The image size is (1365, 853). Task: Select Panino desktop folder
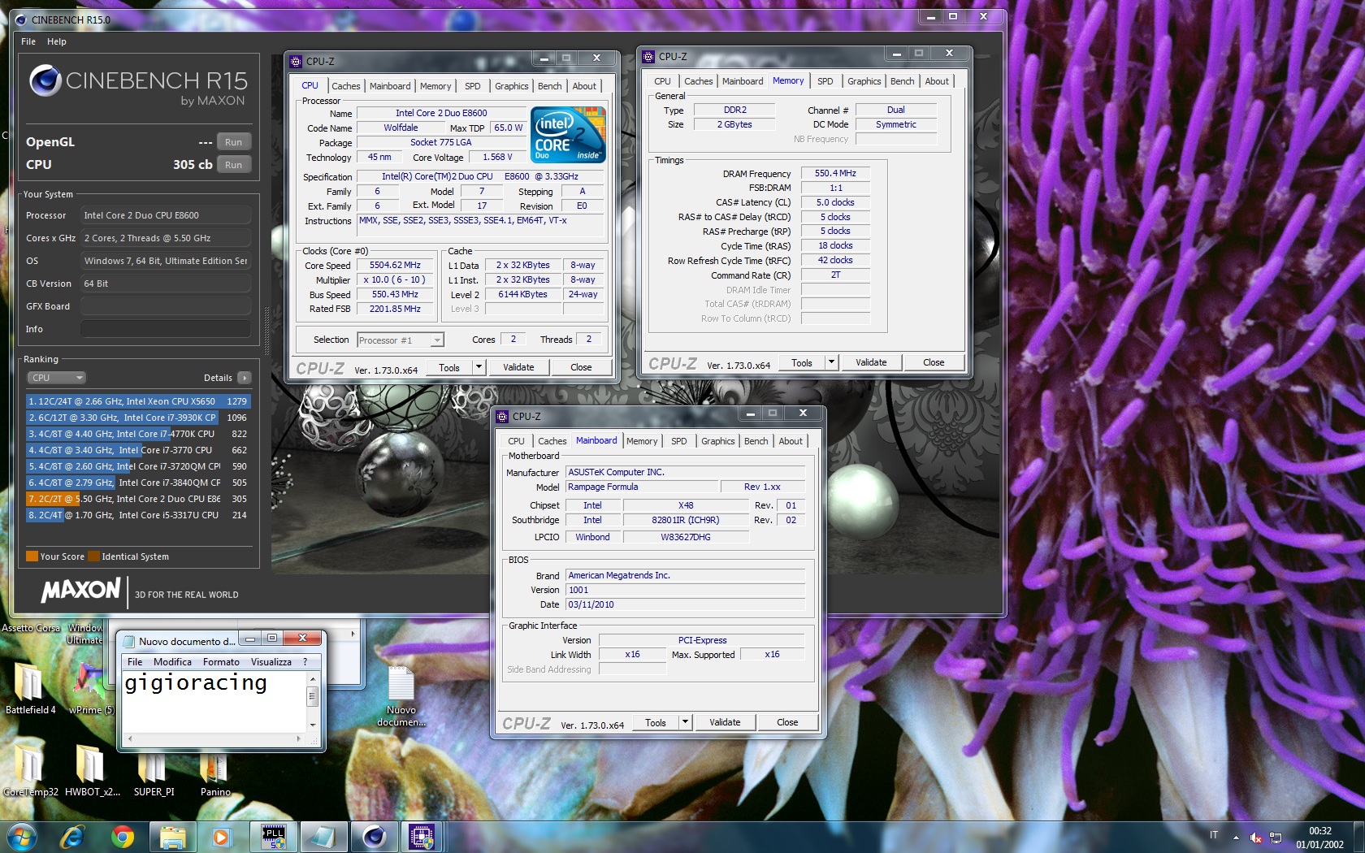point(214,770)
